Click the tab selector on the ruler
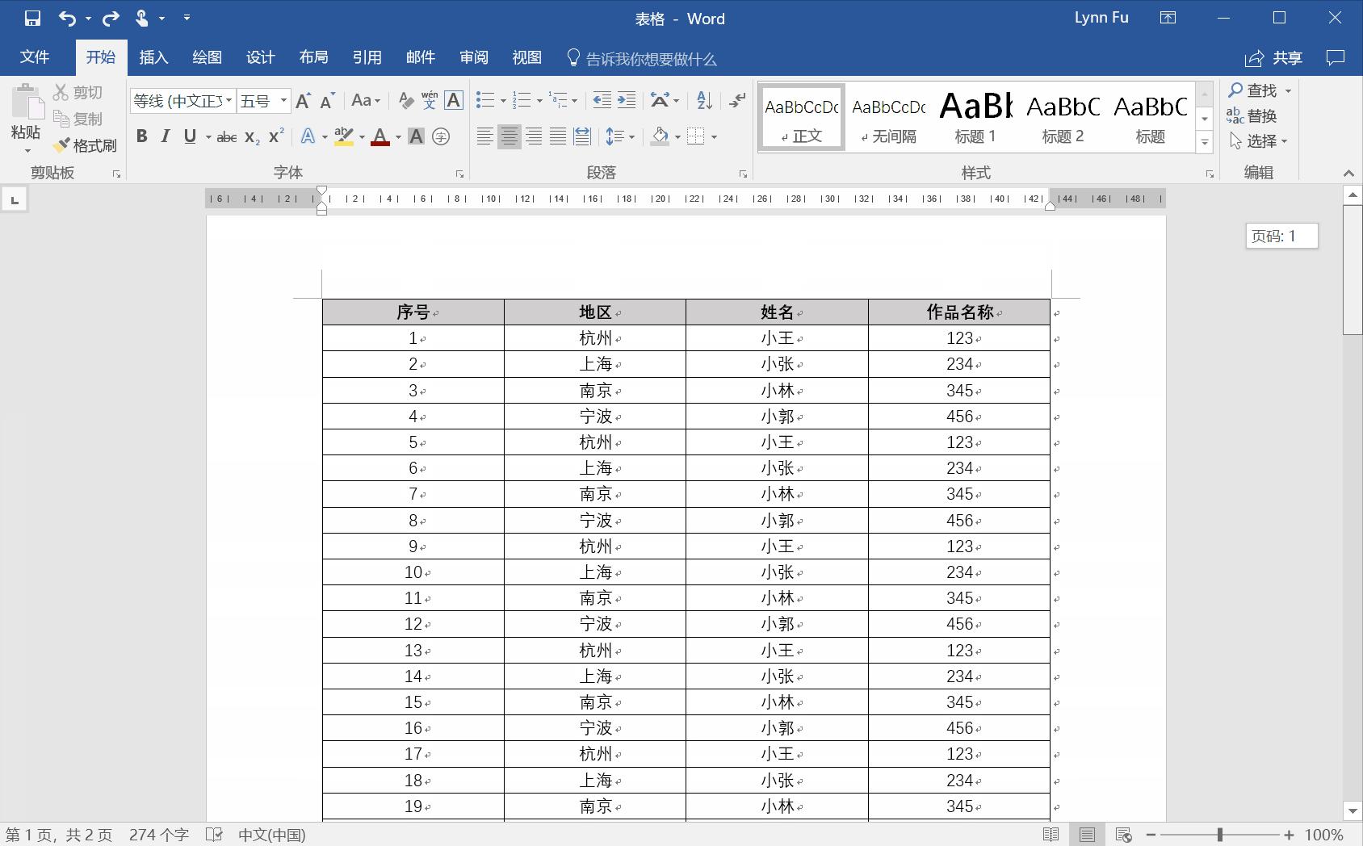The width and height of the screenshot is (1363, 846). tap(15, 199)
